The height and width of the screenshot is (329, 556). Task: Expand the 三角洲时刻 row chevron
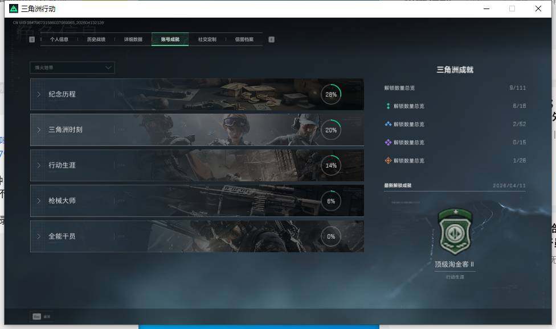pos(39,130)
